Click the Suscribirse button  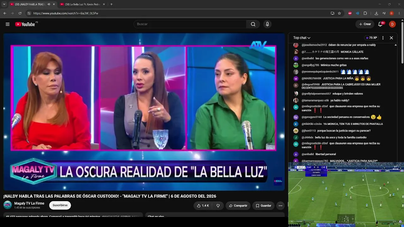[x=60, y=205]
